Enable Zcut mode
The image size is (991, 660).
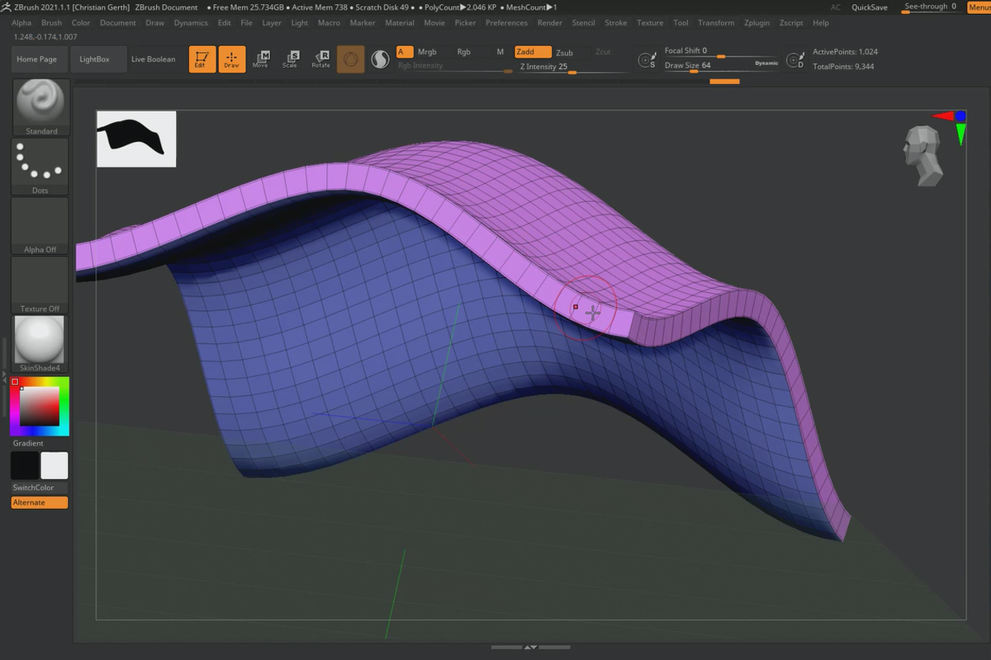click(x=603, y=52)
